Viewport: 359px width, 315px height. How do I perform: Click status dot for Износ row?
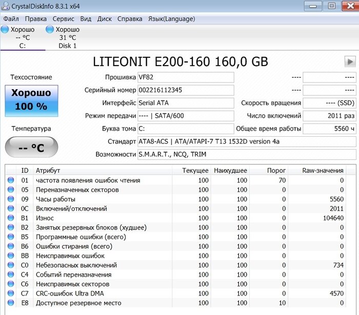[11, 218]
